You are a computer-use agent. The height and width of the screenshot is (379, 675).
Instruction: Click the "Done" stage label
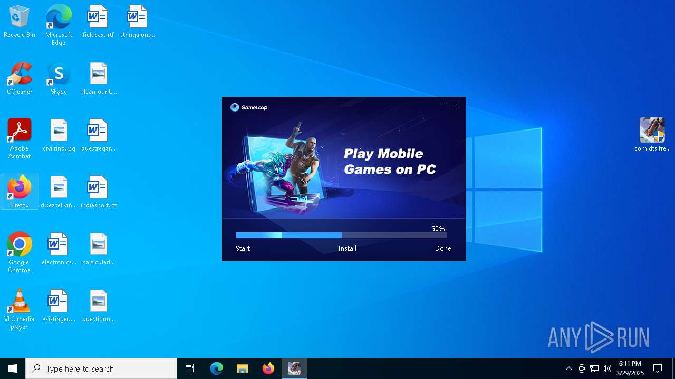[443, 248]
